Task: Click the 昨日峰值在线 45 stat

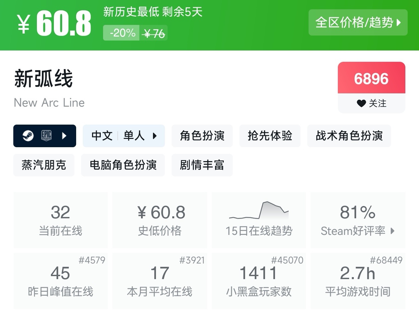Action: pos(61,281)
